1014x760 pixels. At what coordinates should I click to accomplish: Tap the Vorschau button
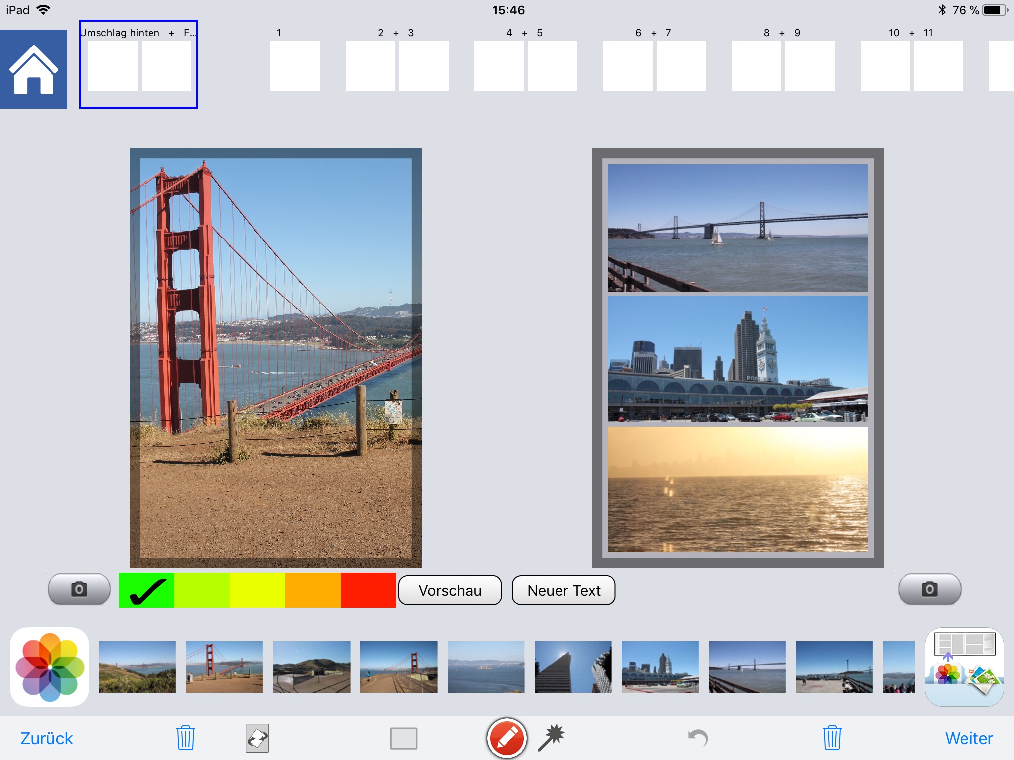click(x=450, y=590)
